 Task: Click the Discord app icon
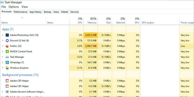7,41
